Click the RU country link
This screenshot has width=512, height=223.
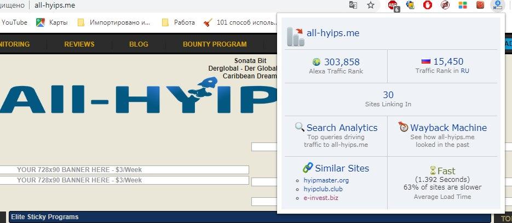pyautogui.click(x=465, y=71)
